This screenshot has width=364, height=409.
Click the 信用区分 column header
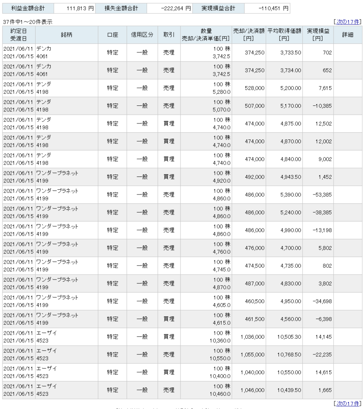(x=142, y=35)
